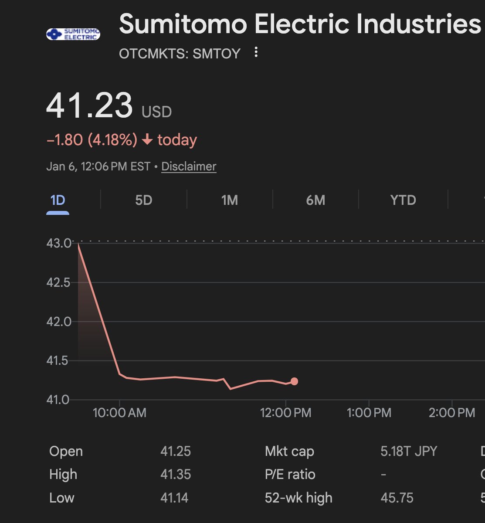Switch to the 6M chart range
The image size is (485, 523).
(x=315, y=200)
